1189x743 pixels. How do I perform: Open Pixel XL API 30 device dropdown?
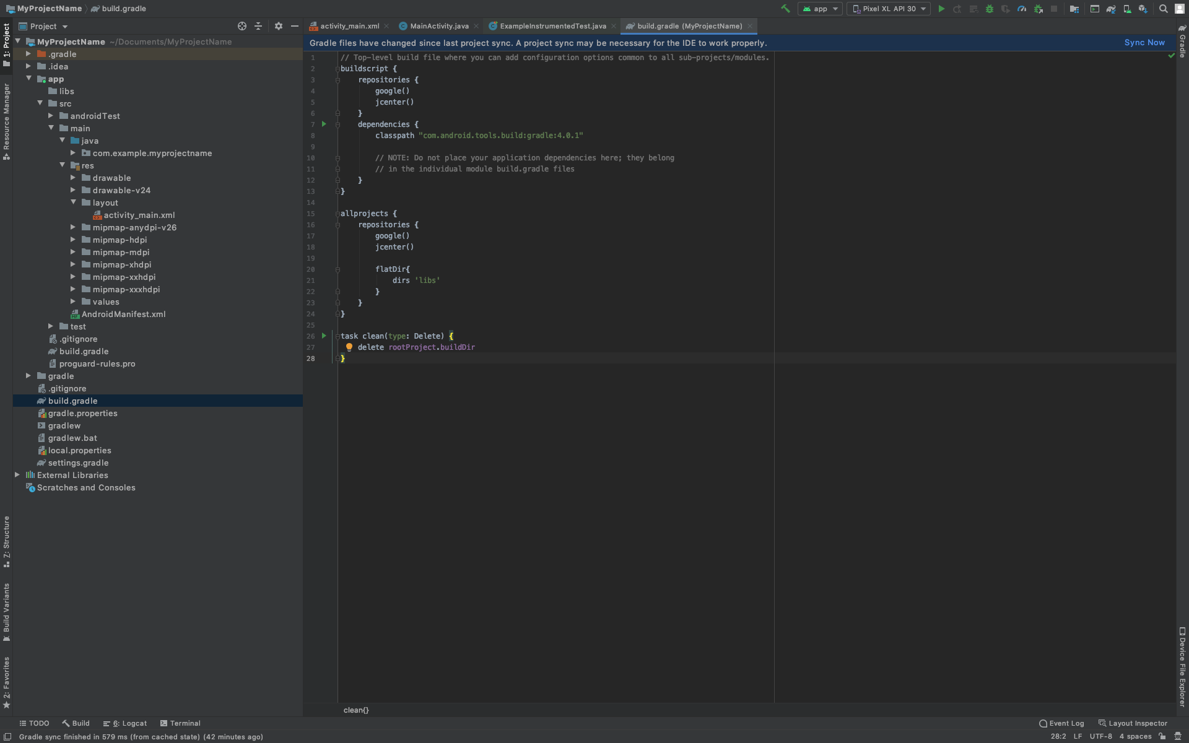pyautogui.click(x=889, y=9)
